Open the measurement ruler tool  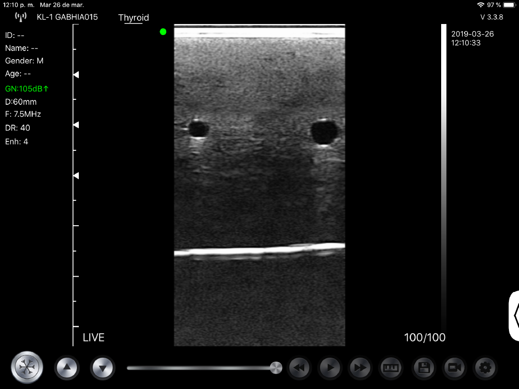tap(391, 368)
